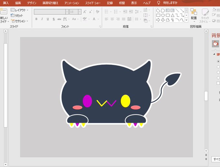
Task: Click the New Slide button
Action: (4, 15)
